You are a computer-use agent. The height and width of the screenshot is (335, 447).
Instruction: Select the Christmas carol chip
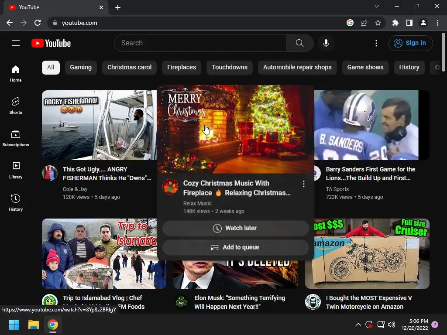129,68
